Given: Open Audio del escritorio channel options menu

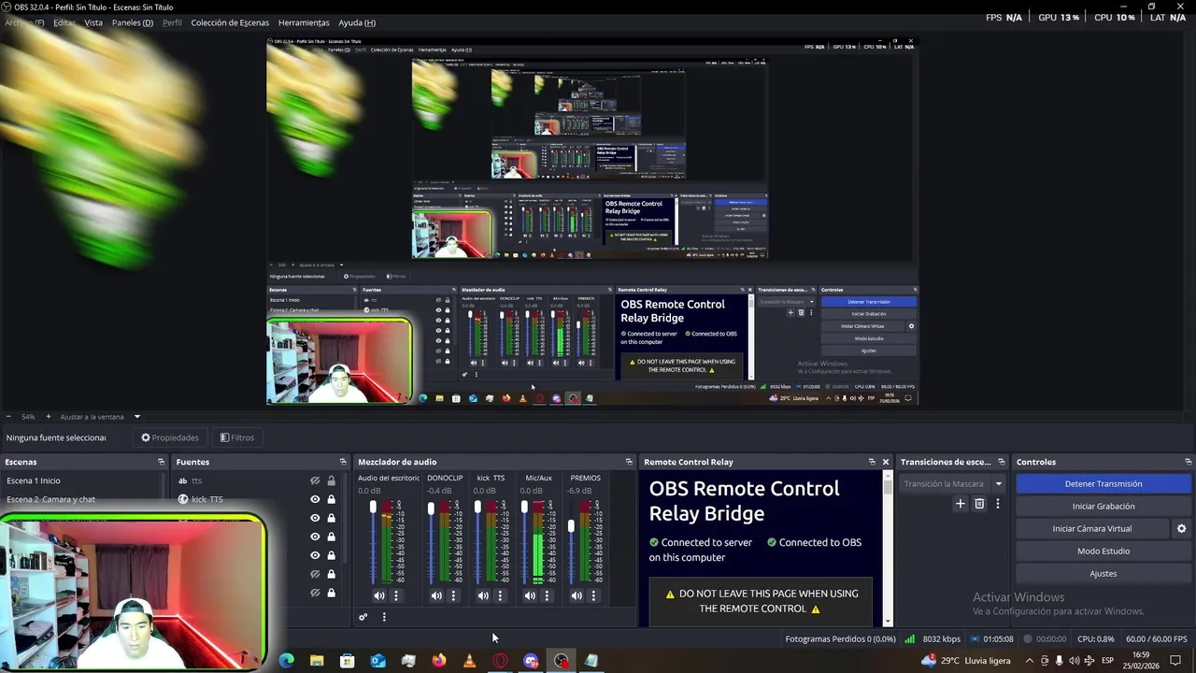Looking at the screenshot, I should pyautogui.click(x=396, y=595).
